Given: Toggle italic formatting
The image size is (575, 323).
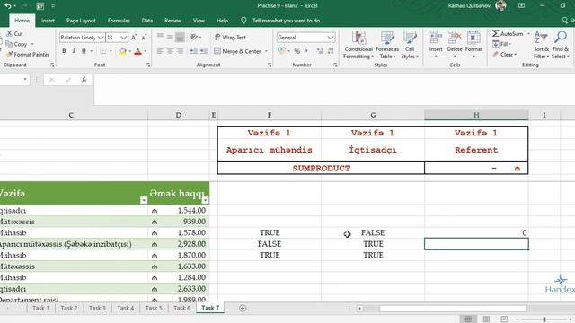Looking at the screenshot, I should point(74,51).
